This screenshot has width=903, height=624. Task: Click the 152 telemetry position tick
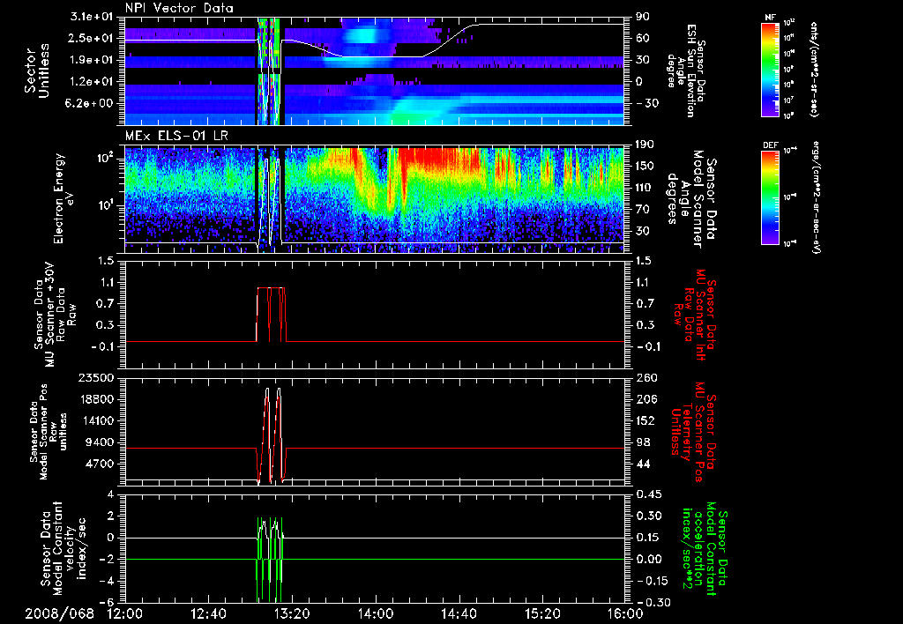(x=645, y=420)
